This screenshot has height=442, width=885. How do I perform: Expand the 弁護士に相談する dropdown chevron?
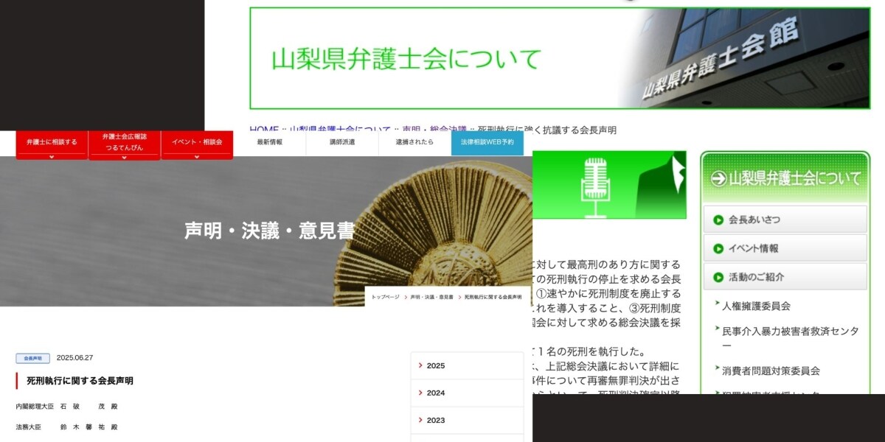50,153
